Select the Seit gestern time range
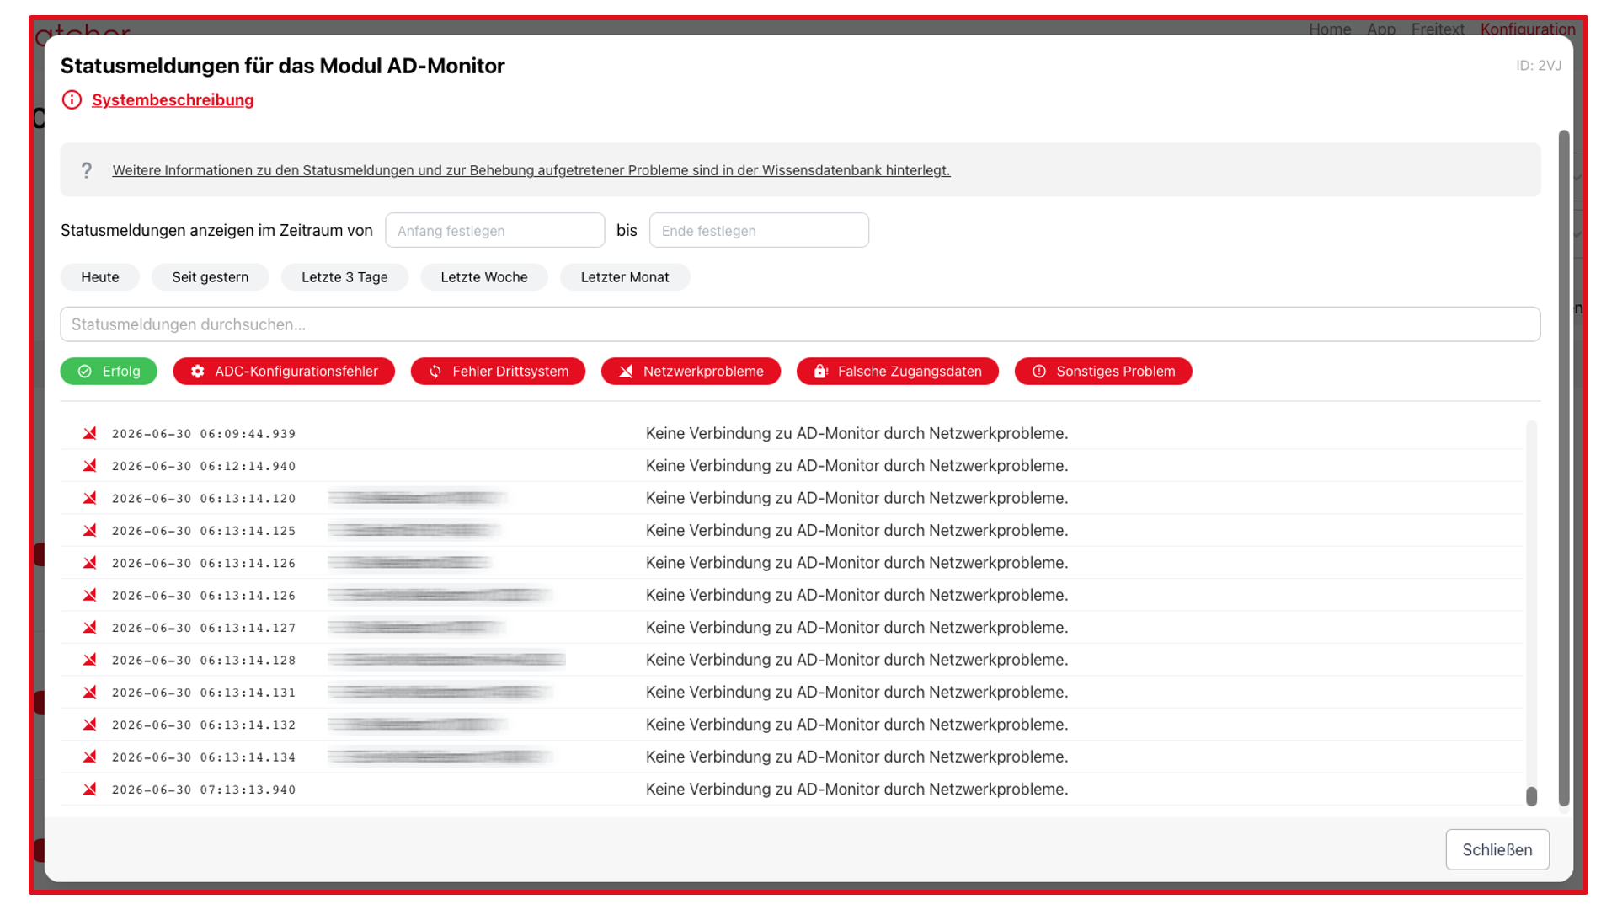Image resolution: width=1617 pixels, height=910 pixels. [x=211, y=277]
